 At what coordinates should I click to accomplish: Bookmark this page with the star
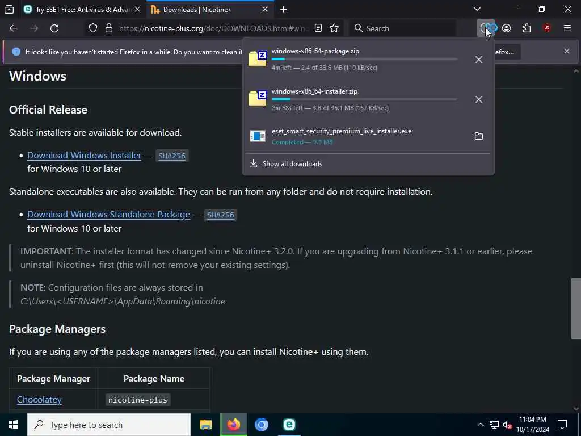pyautogui.click(x=334, y=28)
